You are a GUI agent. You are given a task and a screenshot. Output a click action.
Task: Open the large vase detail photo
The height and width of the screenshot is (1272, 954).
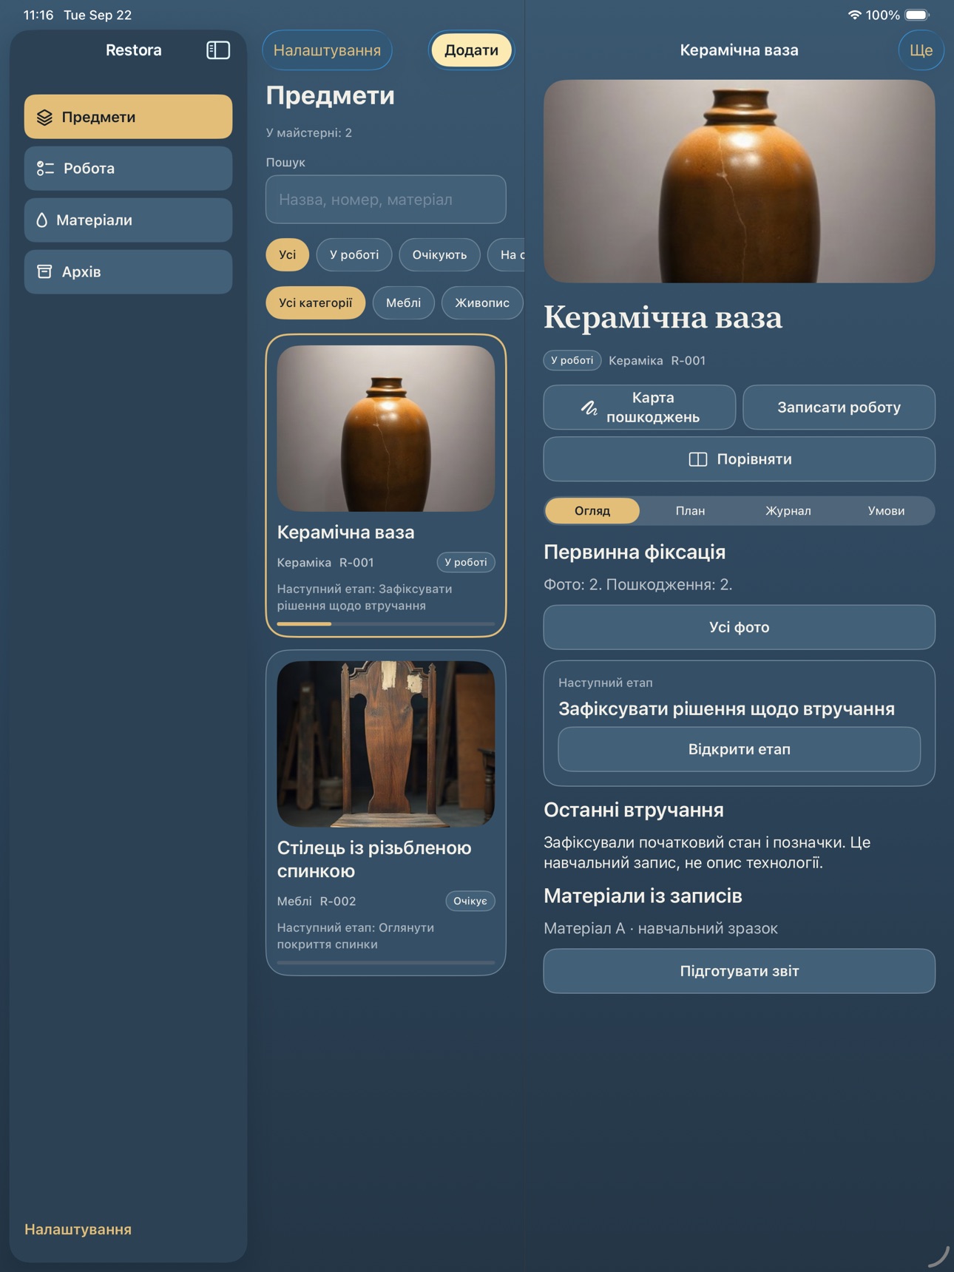pyautogui.click(x=740, y=181)
